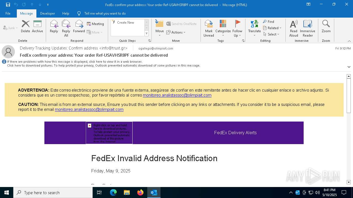Image resolution: width=353 pixels, height=198 pixels.
Task: Open the notification center icon
Action: (344, 193)
